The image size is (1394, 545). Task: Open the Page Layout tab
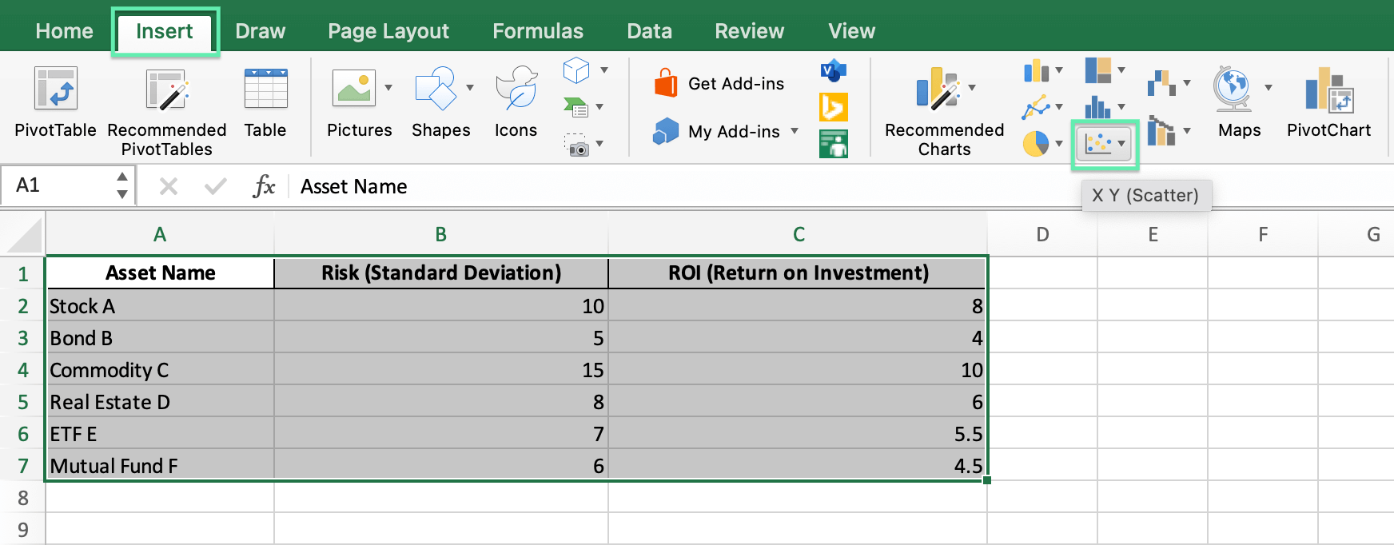[388, 31]
